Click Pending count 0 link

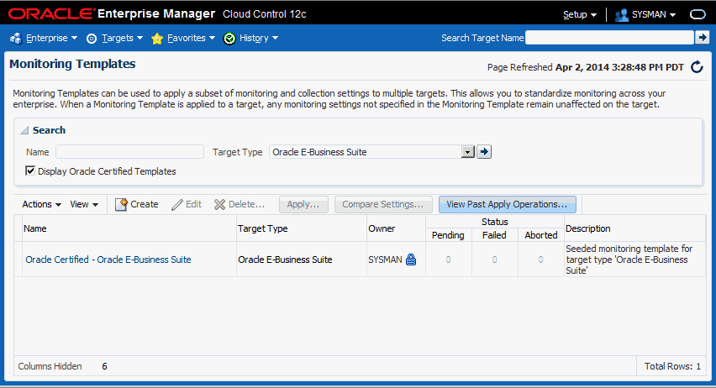448,260
